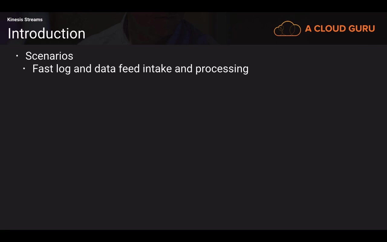The height and width of the screenshot is (242, 387).
Task: Click the word processing in the sub-bullet
Action: (x=222, y=69)
